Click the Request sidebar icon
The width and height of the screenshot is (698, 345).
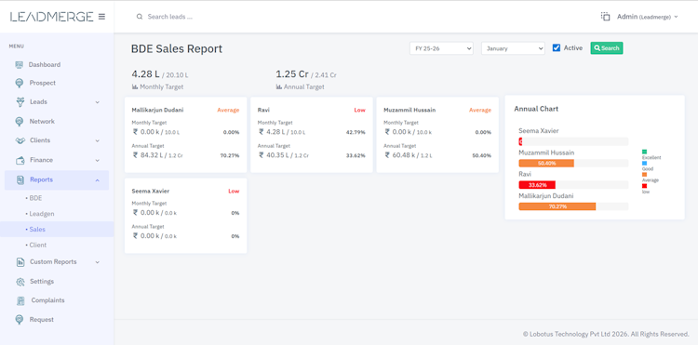[x=20, y=320]
